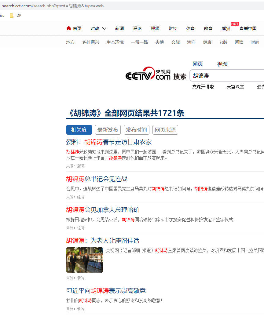This screenshot has width=264, height=316.
Task: Click the red home icon beside 首页
Action: tap(68, 28)
